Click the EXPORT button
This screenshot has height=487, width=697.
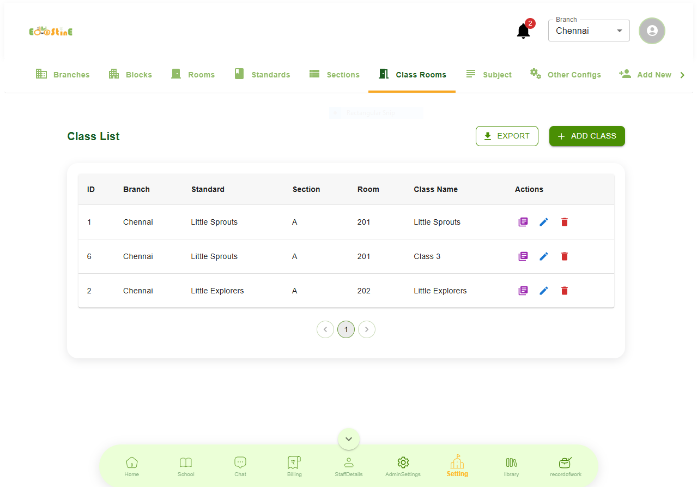507,136
